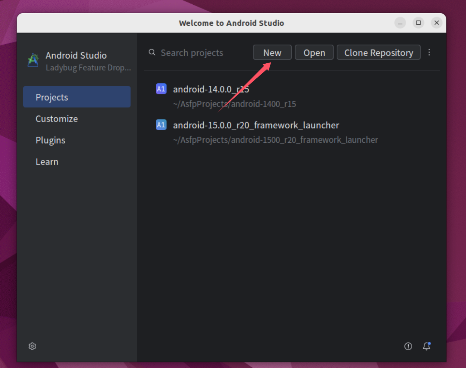Open the android-14.0.0_r15 project name
The height and width of the screenshot is (368, 466).
(x=211, y=89)
